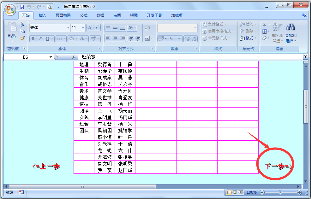Show phonetic guide wén button

coord(94,39)
